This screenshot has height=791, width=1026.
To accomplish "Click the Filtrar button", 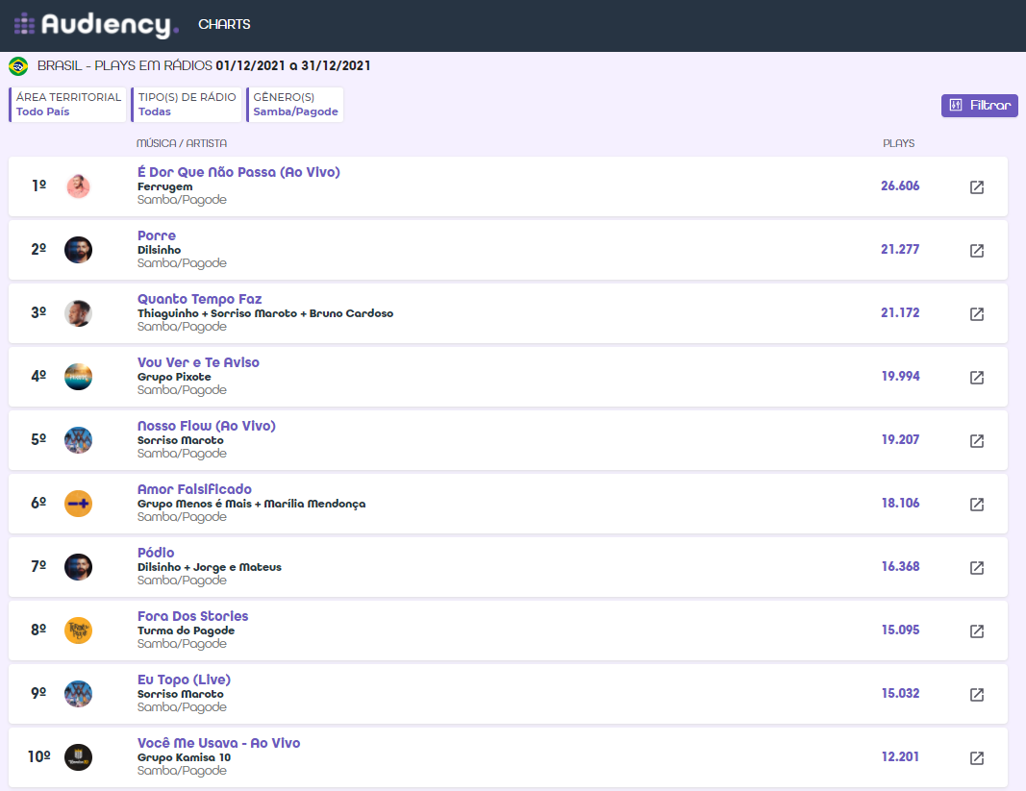I will pyautogui.click(x=980, y=106).
